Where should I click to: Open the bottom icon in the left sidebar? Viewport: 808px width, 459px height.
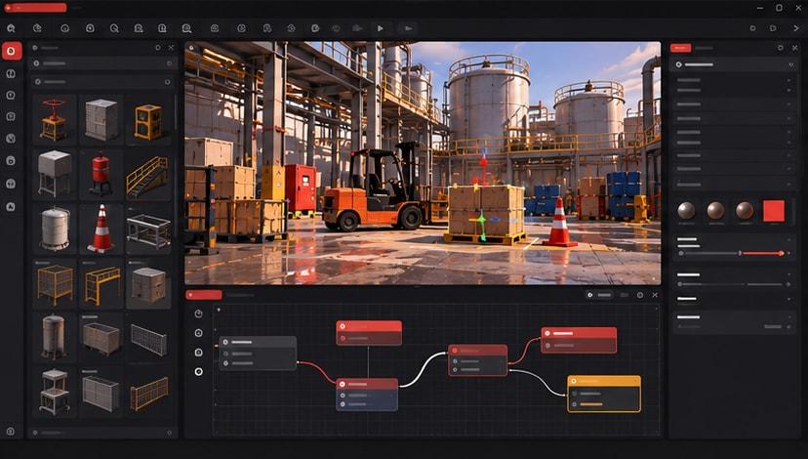click(x=11, y=431)
